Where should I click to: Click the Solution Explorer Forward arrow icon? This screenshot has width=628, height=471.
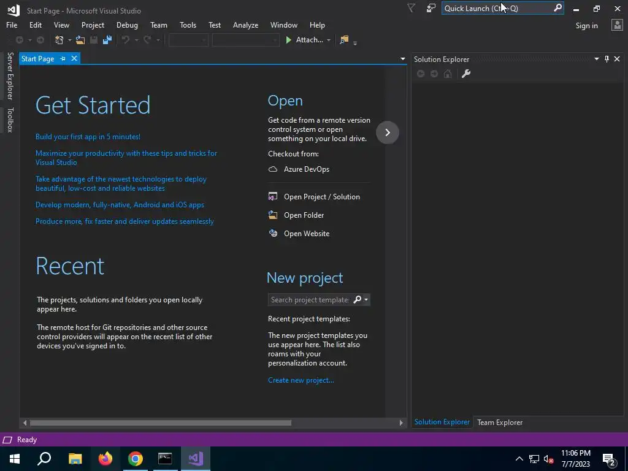click(x=434, y=74)
